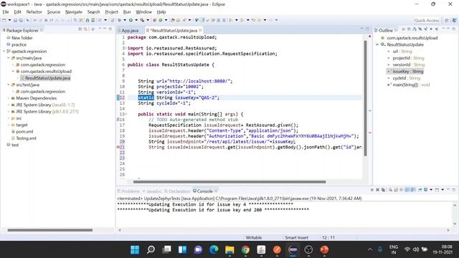459x258 pixels.
Task: Expand the Maven Dependencies node
Action: 9,98
